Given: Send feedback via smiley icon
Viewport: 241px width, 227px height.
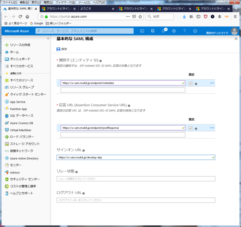Looking at the screenshot, I should coord(195,31).
